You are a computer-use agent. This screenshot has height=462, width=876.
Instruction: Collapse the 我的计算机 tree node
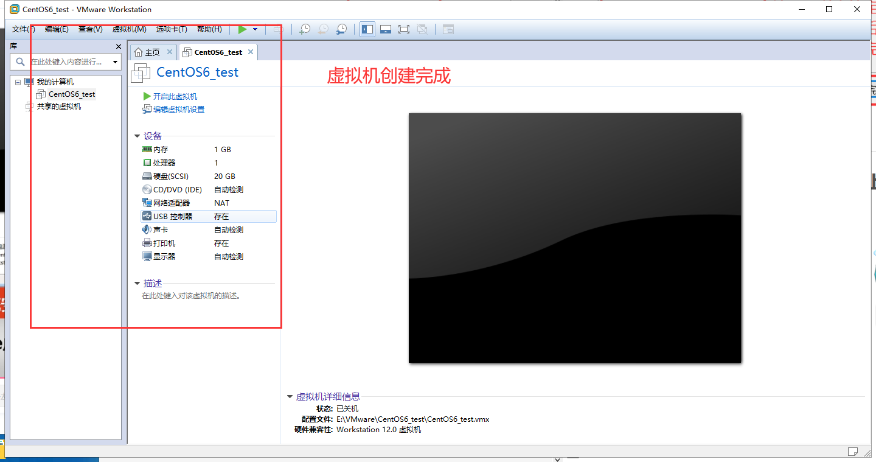[x=18, y=82]
